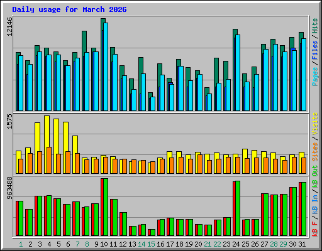
Task: Click the kB F legend label
Action: point(315,229)
